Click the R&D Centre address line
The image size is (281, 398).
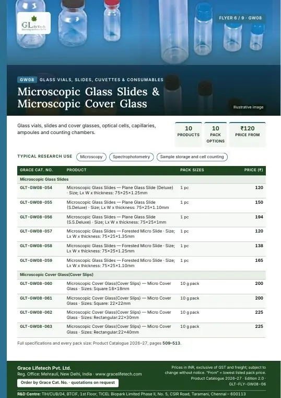pyautogui.click(x=132, y=394)
